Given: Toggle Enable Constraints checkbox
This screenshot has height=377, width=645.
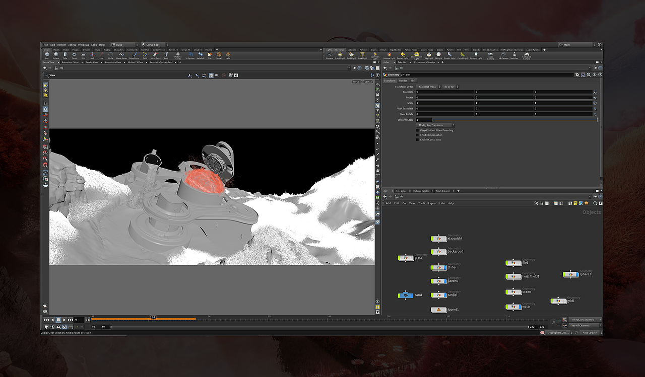Looking at the screenshot, I should pos(417,139).
